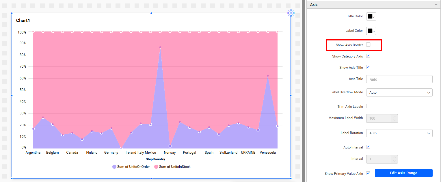
Task: Open the Label Color picker
Action: pos(371,31)
